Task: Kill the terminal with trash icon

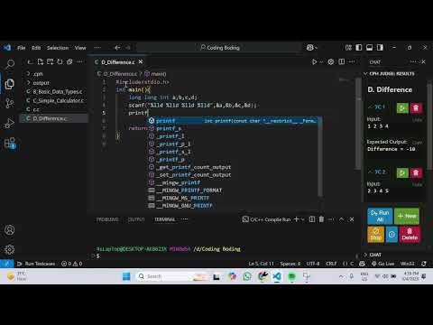Action: (x=321, y=219)
